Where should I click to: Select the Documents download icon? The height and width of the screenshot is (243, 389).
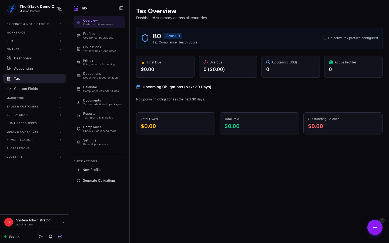point(79,102)
